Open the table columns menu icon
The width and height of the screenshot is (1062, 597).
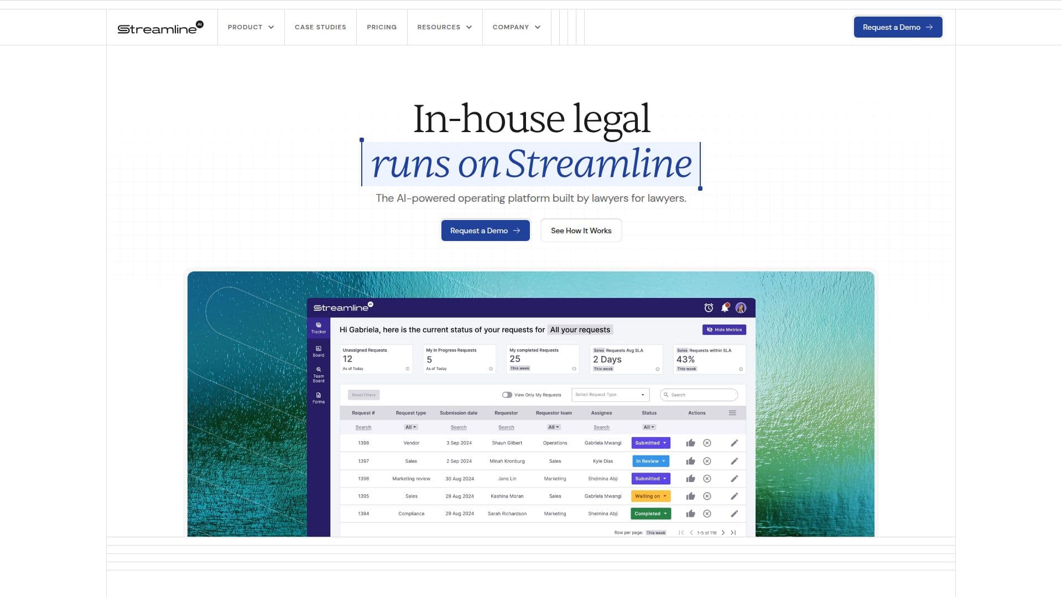[732, 413]
